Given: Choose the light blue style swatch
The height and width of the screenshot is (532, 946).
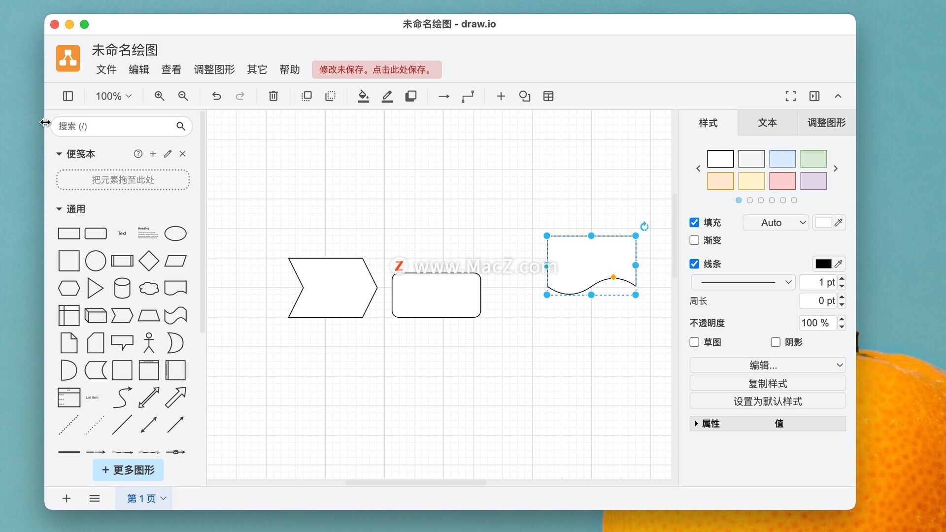Looking at the screenshot, I should (782, 159).
